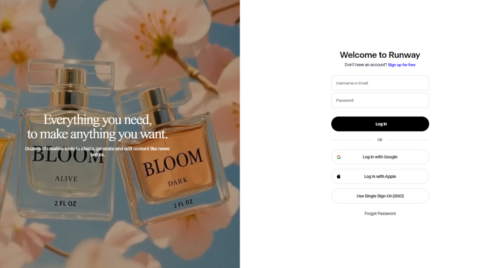This screenshot has width=477, height=268.
Task: Click the Welcome to Runway heading
Action: (x=380, y=55)
